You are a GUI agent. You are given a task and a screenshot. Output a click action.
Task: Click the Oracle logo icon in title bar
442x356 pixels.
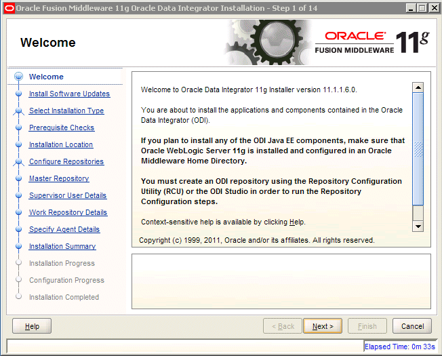click(x=9, y=8)
